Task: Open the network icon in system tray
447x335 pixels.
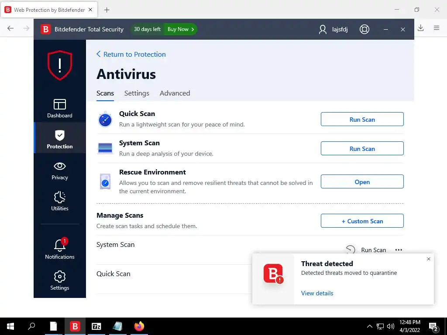Action: (x=380, y=326)
